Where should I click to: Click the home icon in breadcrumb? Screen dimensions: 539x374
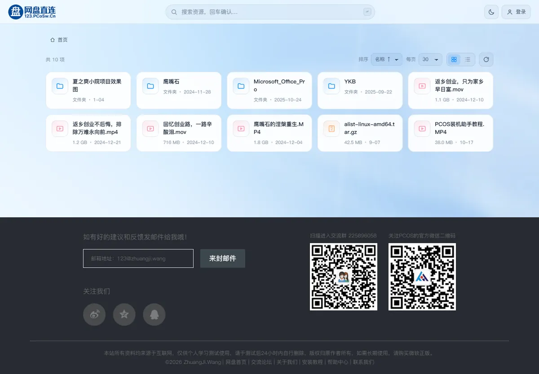tap(53, 40)
